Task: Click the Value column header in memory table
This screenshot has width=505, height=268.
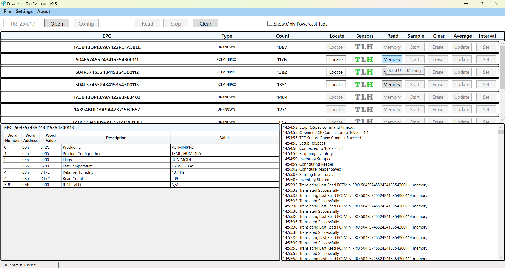Action: point(225,138)
